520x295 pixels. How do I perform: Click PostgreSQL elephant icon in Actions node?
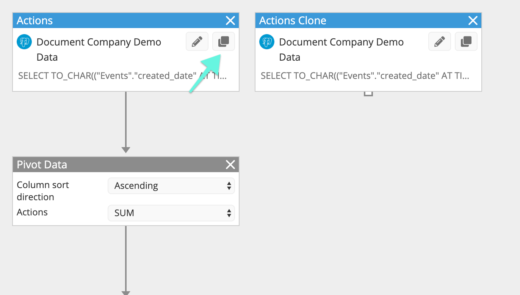[24, 42]
